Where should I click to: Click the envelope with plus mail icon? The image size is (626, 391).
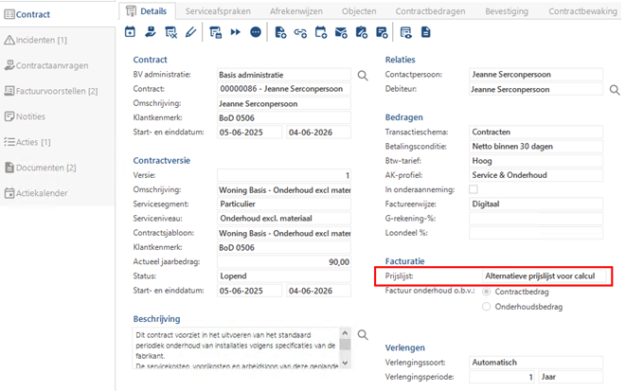click(x=341, y=33)
